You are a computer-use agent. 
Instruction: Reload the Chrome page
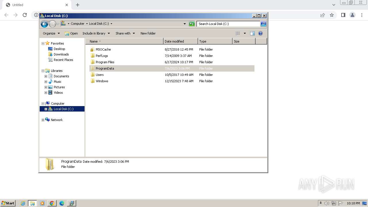point(25,15)
